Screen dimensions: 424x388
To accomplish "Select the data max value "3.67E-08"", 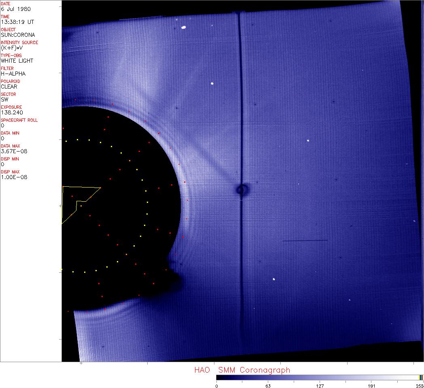I will click(x=14, y=151).
